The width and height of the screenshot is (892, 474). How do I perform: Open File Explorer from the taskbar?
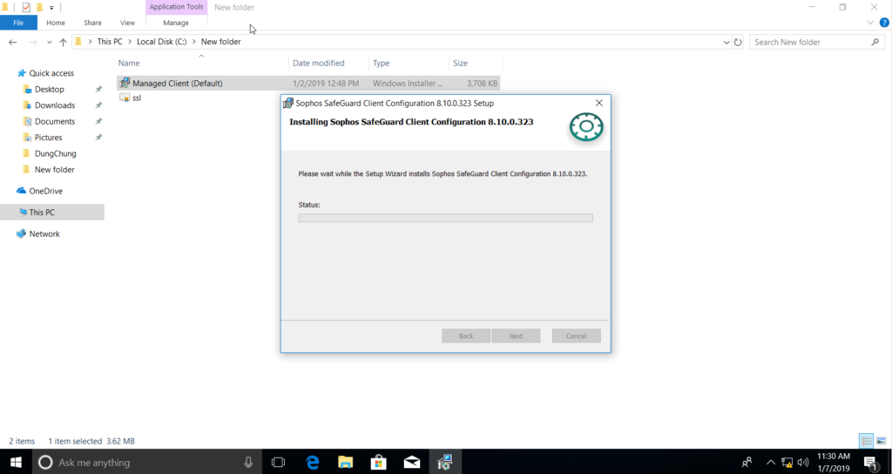click(x=345, y=462)
